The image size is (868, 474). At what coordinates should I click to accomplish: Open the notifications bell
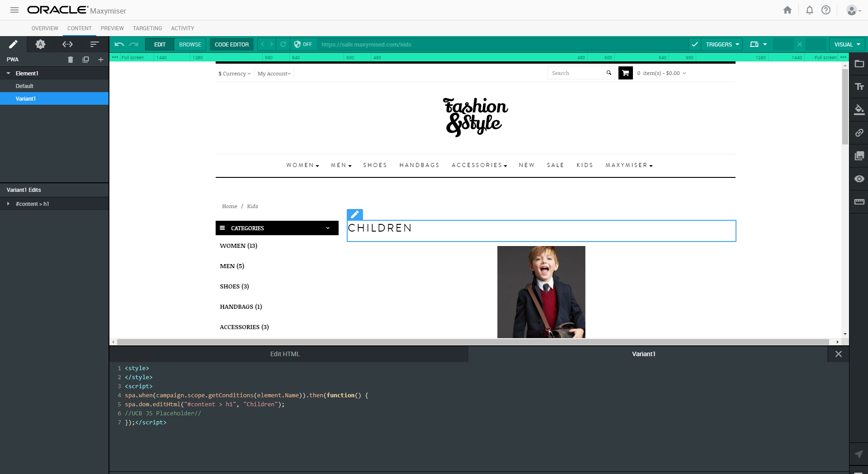click(810, 10)
